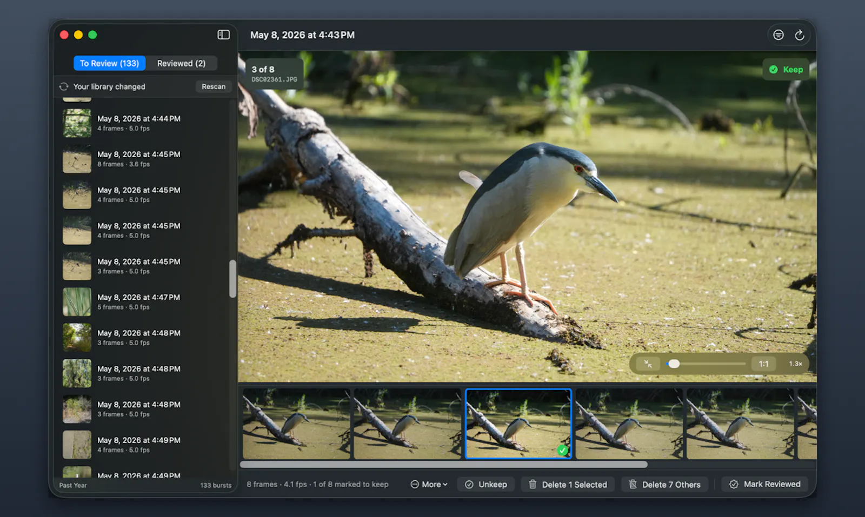Screen dimensions: 865x517
Task: Click the refresh arrow icon top right
Action: [800, 35]
